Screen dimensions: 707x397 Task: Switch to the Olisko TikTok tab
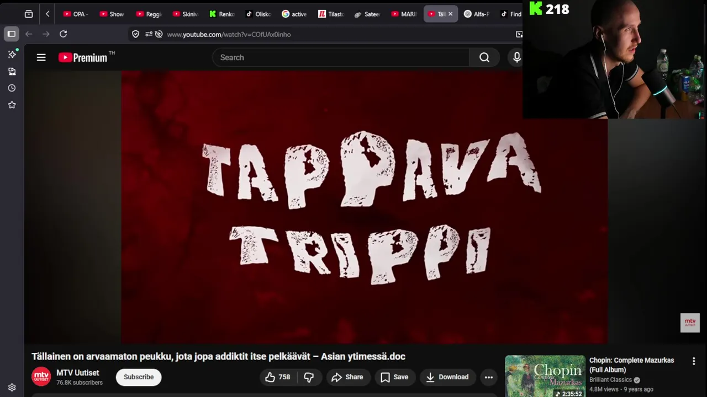point(257,14)
